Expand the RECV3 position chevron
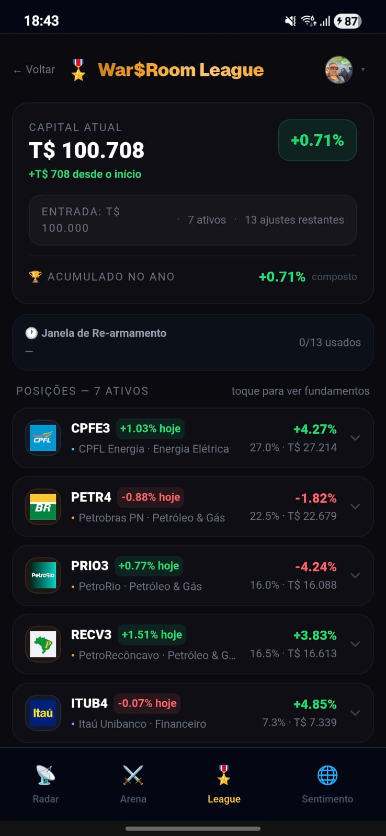The image size is (386, 836). click(x=355, y=644)
